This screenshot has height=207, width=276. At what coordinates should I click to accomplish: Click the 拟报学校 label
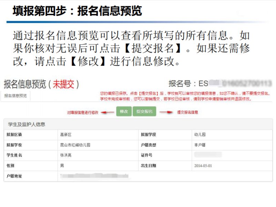pyautogui.click(x=14, y=145)
